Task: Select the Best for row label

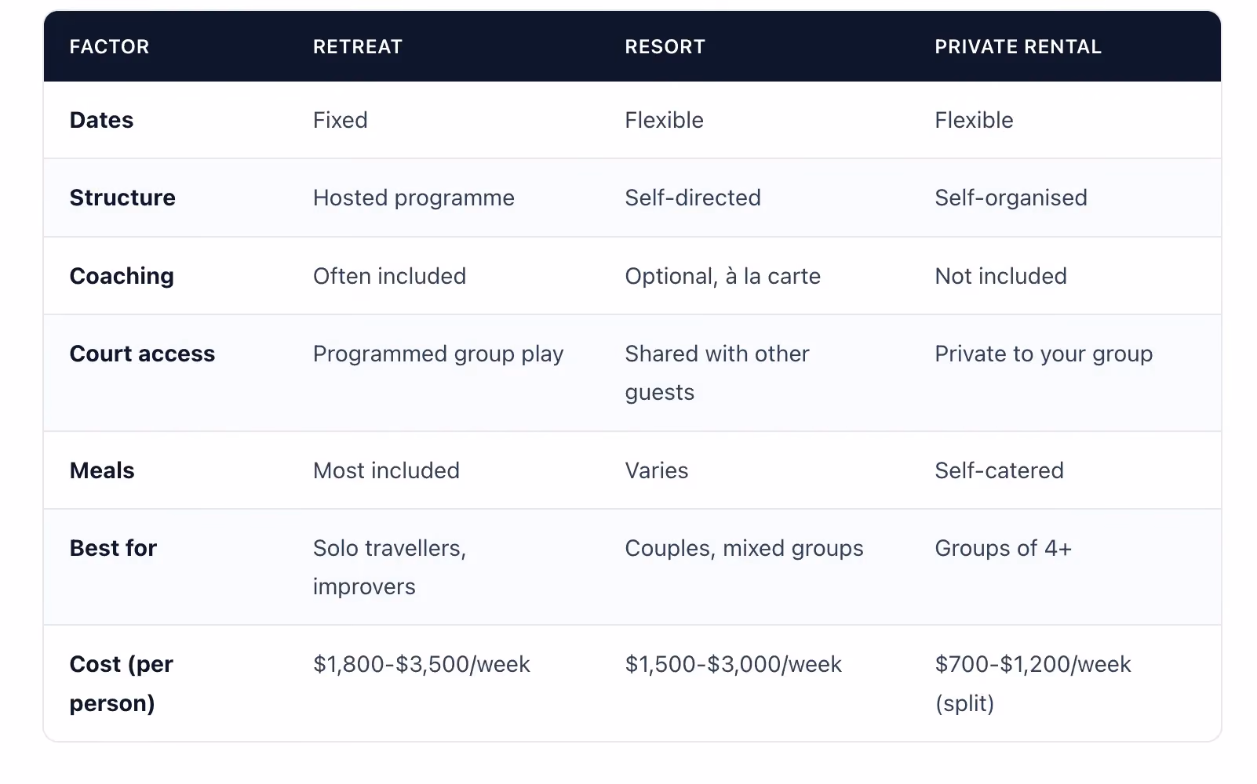Action: [113, 548]
